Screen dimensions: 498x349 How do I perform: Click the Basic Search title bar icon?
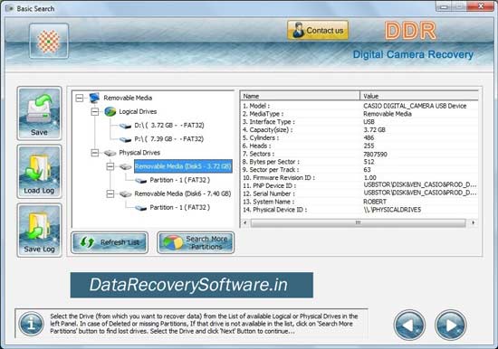pyautogui.click(x=10, y=8)
